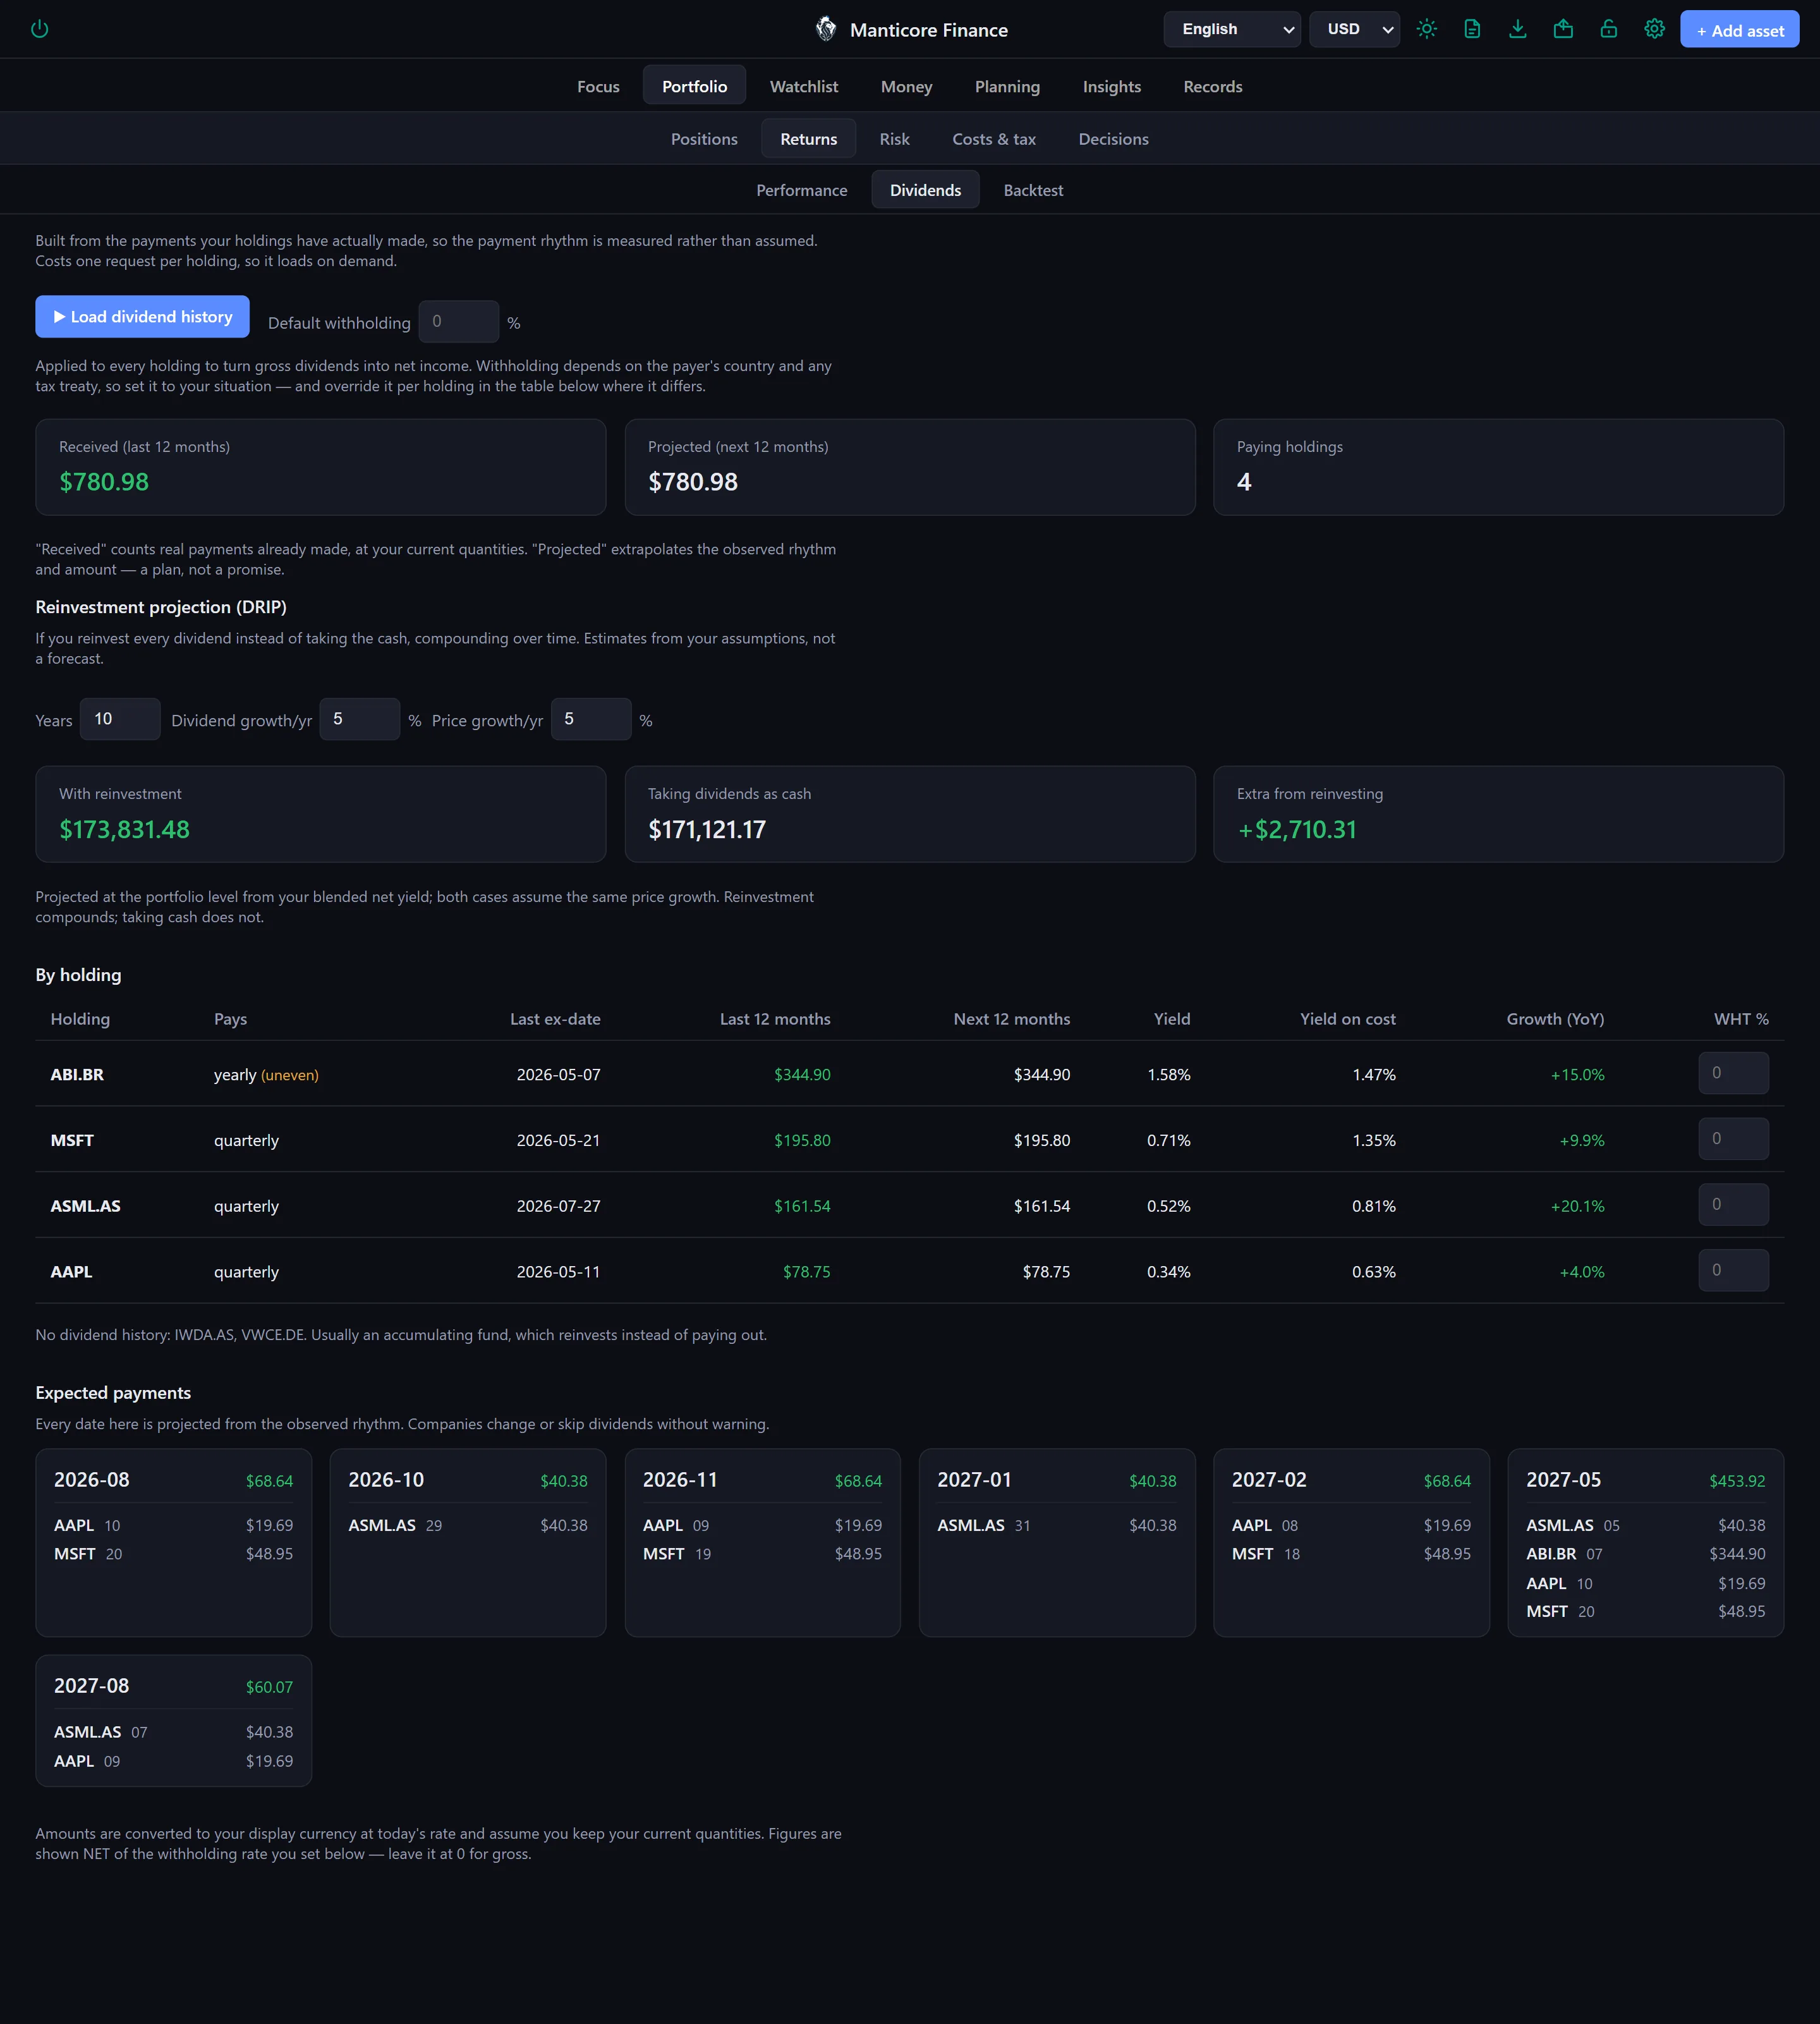Image resolution: width=1820 pixels, height=2024 pixels.
Task: Open the Watchlist tab
Action: pyautogui.click(x=804, y=86)
